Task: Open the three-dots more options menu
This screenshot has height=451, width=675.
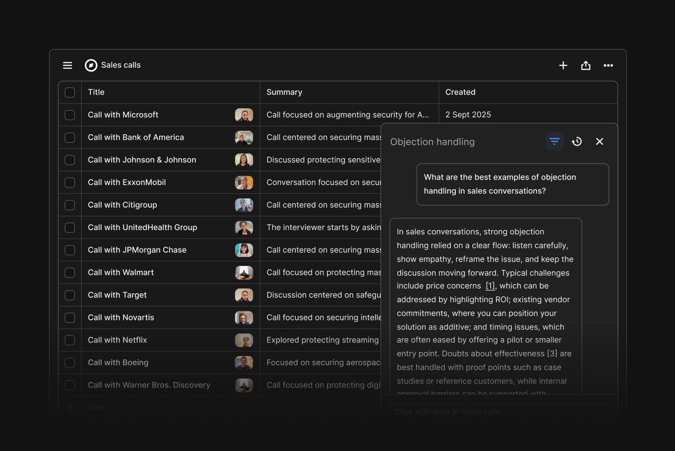Action: point(608,66)
